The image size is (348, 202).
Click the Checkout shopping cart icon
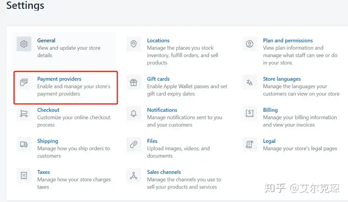tap(24, 114)
